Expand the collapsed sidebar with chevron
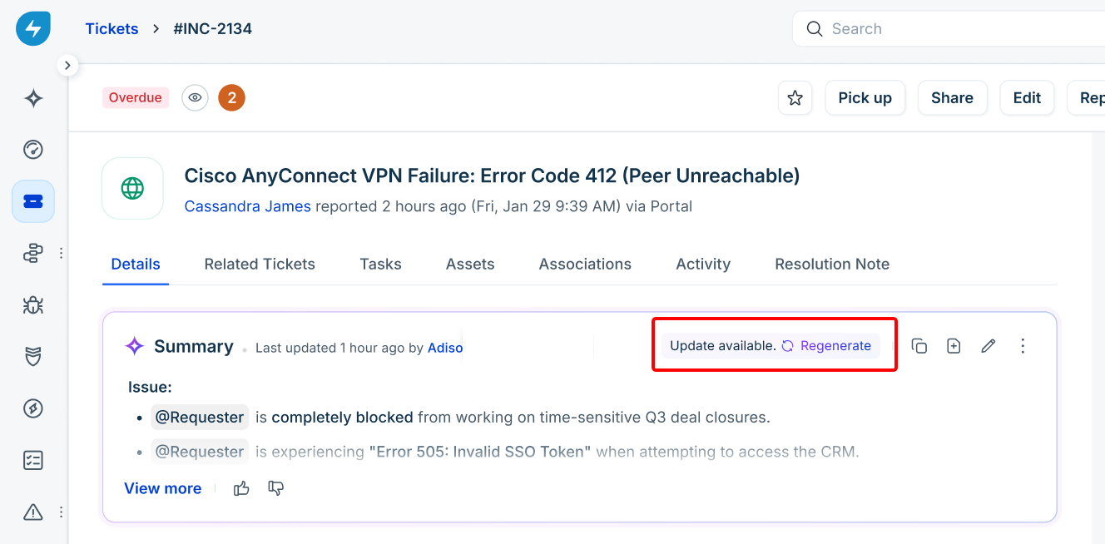The image size is (1105, 544). [67, 65]
